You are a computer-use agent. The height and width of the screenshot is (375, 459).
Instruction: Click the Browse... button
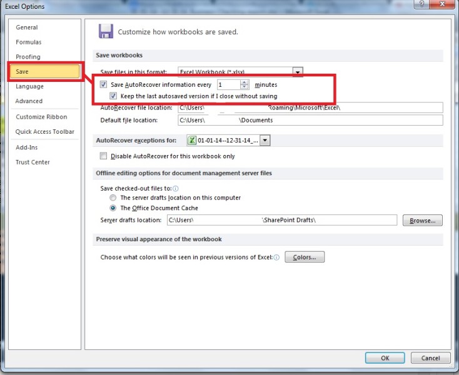click(x=422, y=221)
